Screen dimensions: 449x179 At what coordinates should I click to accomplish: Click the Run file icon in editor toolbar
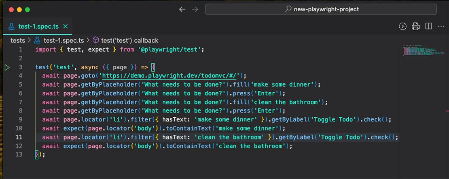click(x=402, y=27)
